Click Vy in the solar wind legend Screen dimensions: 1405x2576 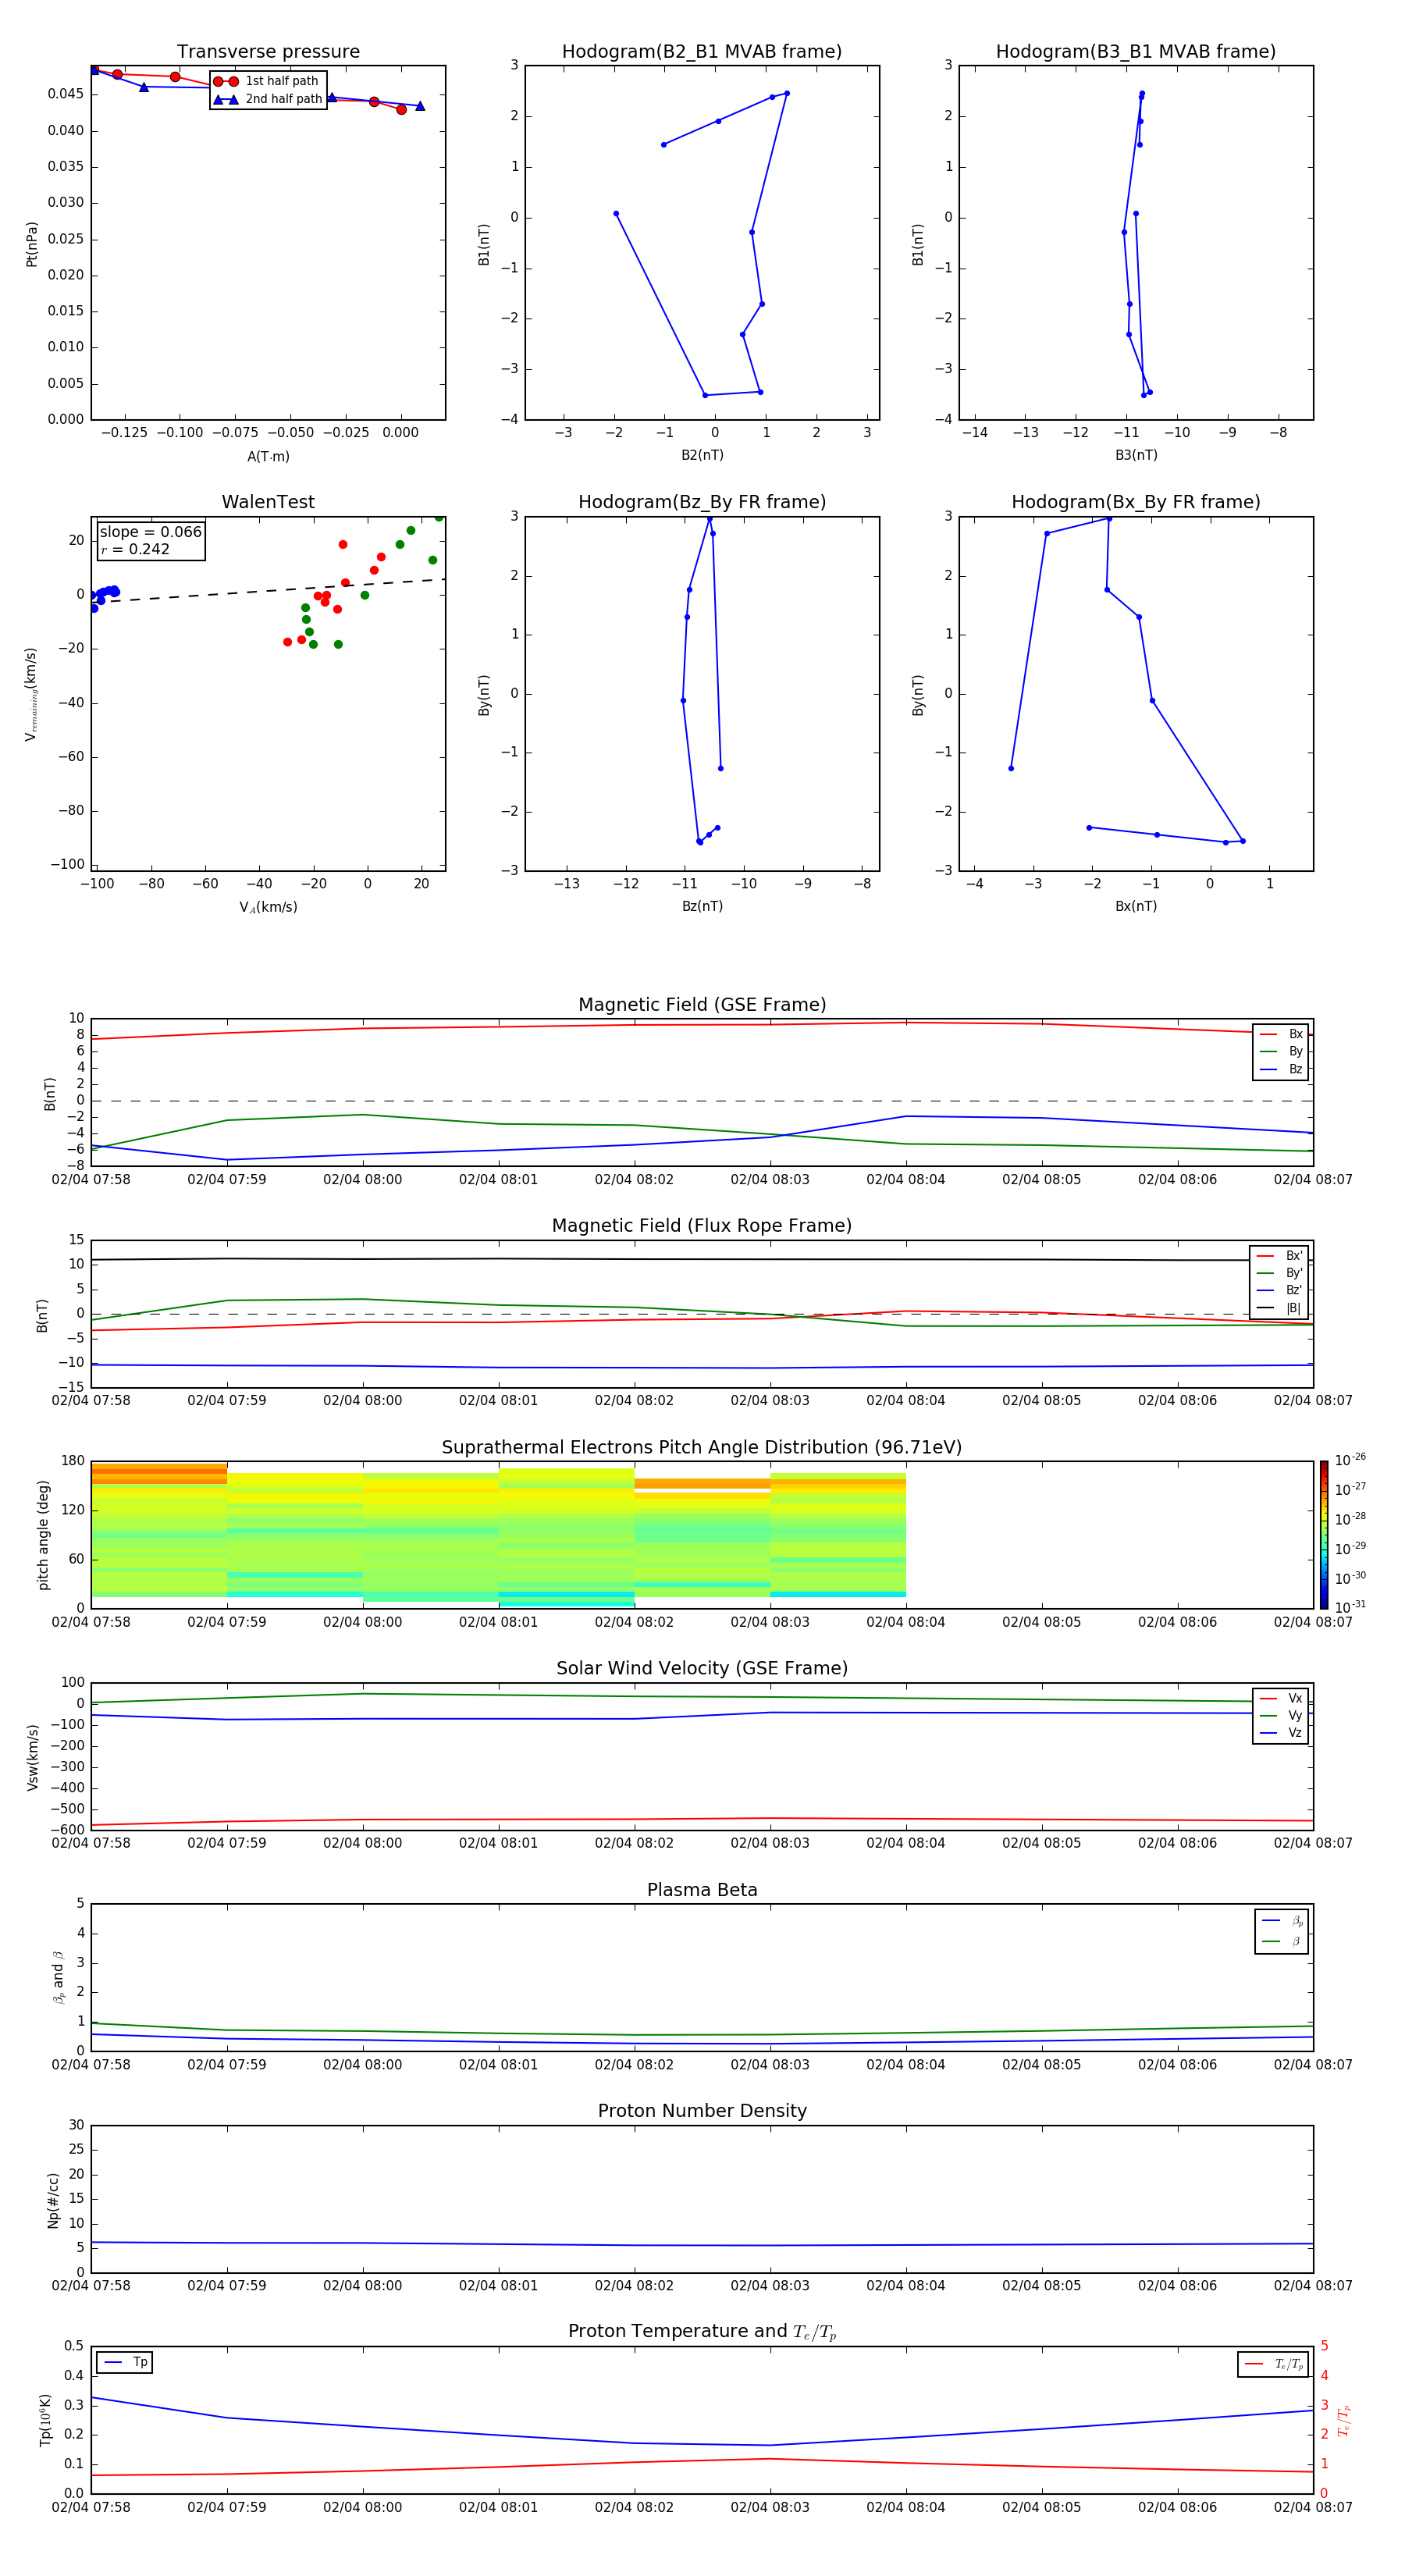[x=1281, y=1715]
